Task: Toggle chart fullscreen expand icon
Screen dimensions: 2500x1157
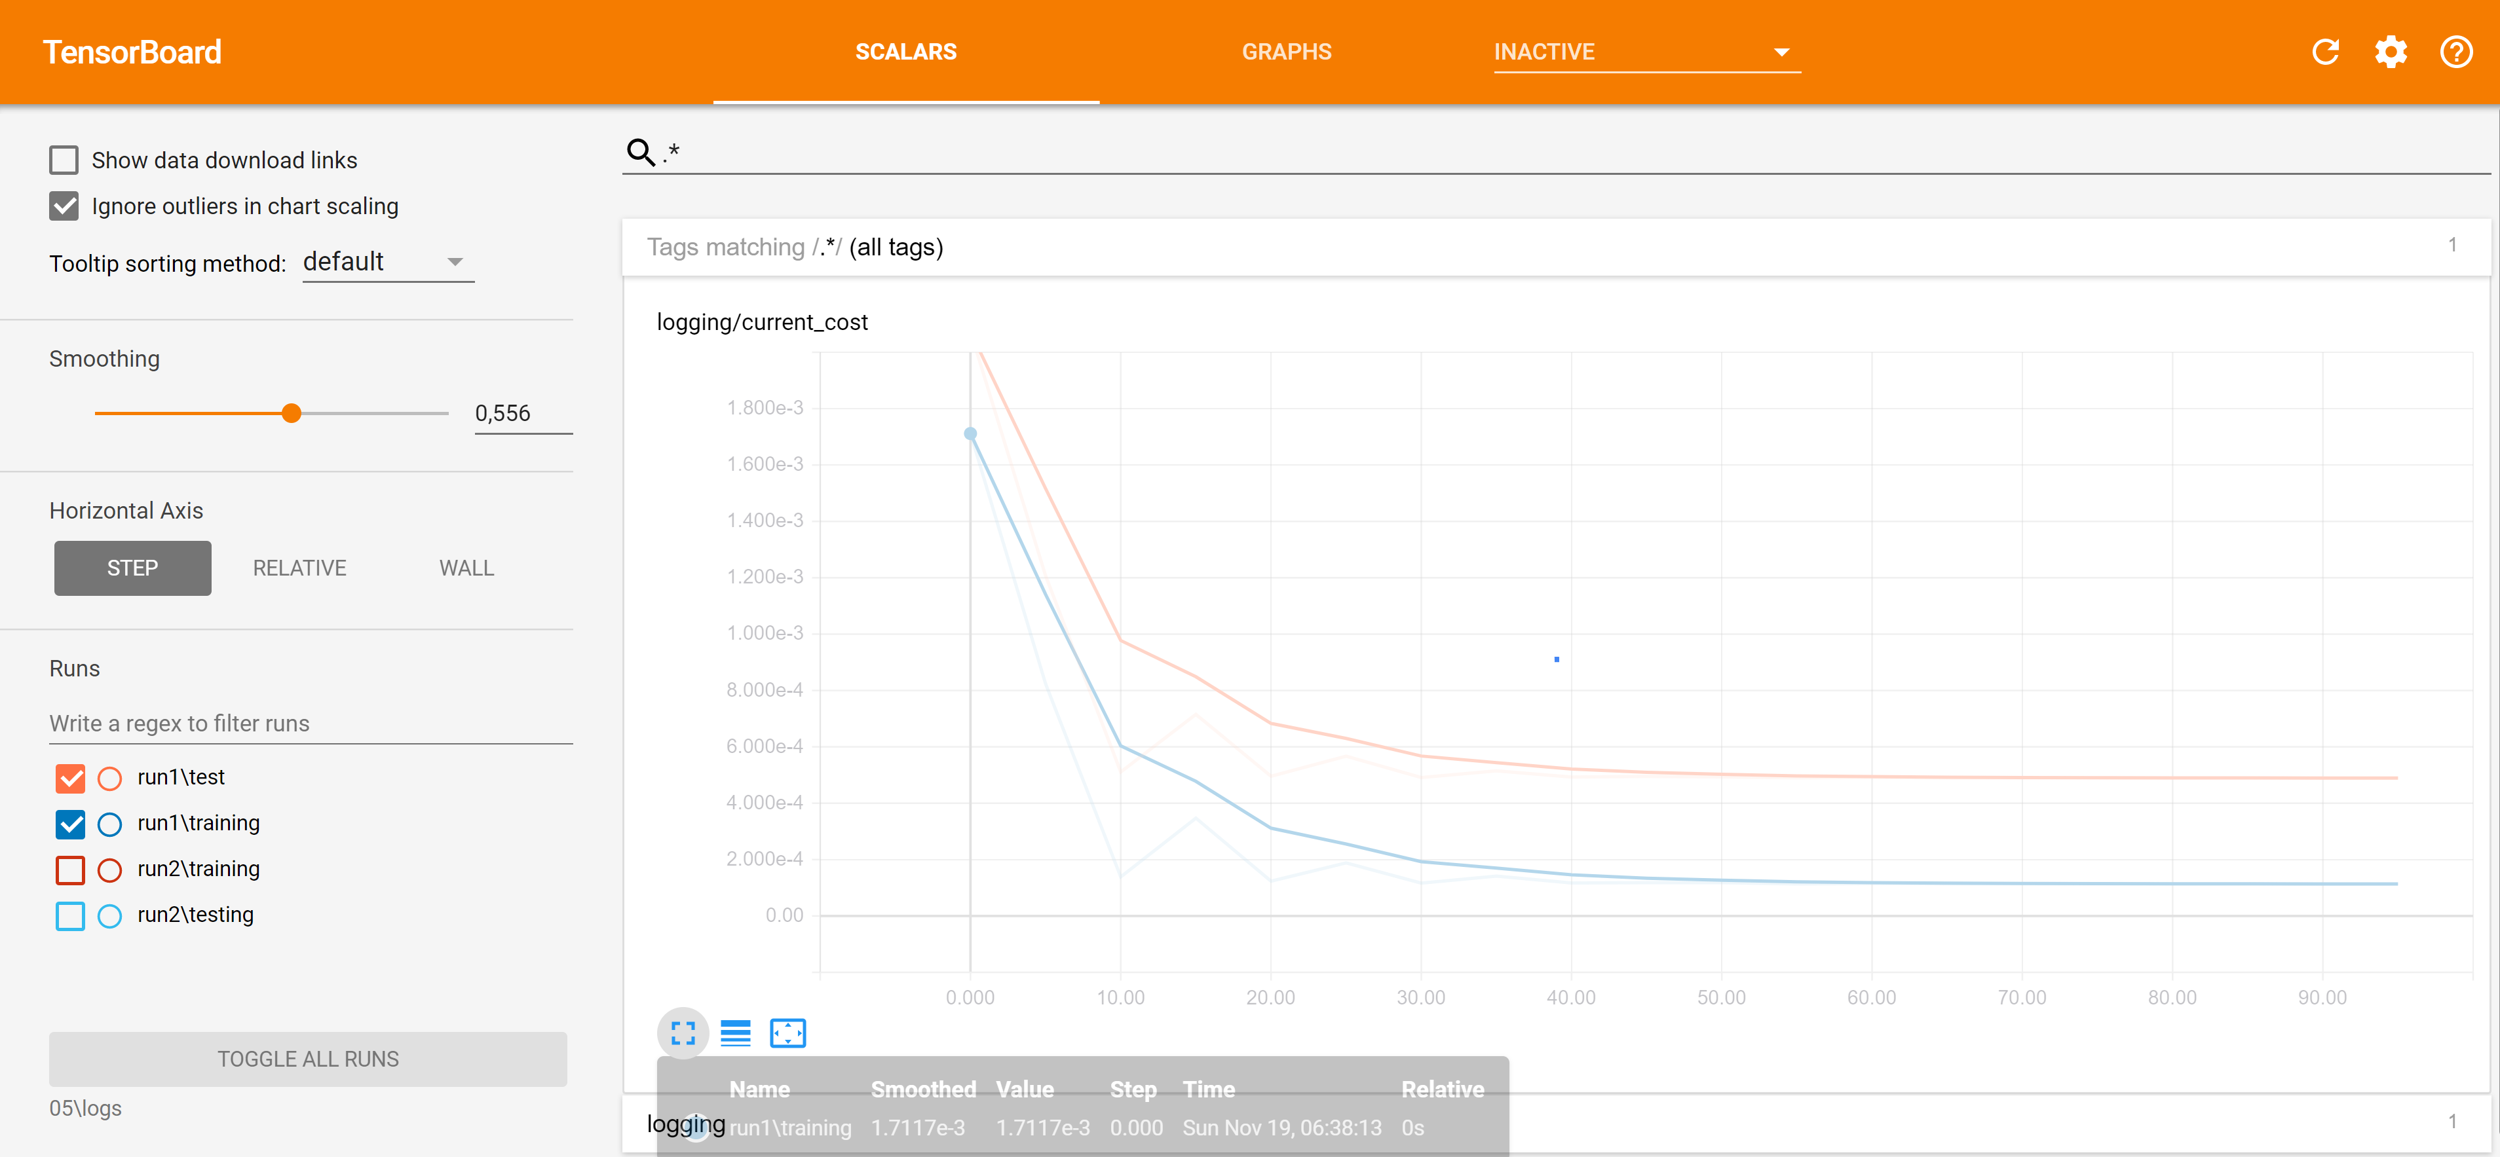Action: (x=682, y=1033)
